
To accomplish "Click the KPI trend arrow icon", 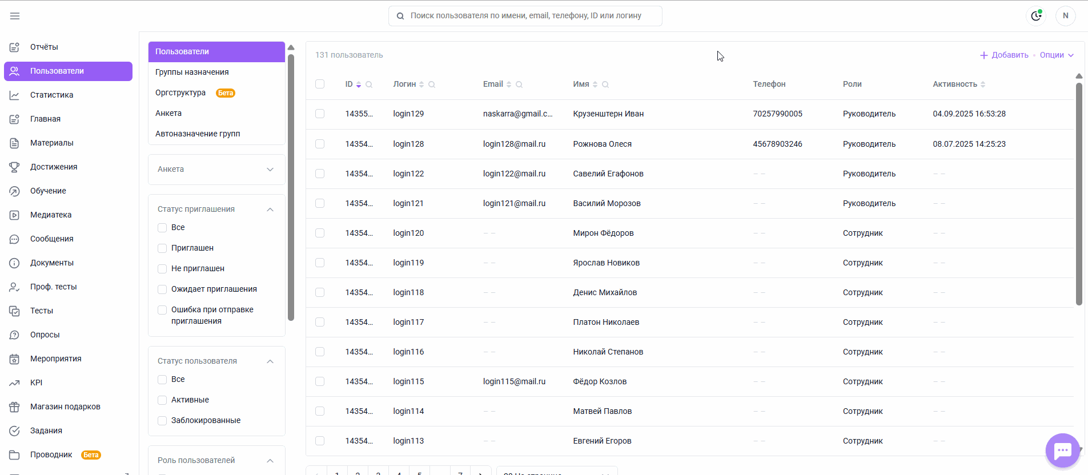I will pos(15,383).
